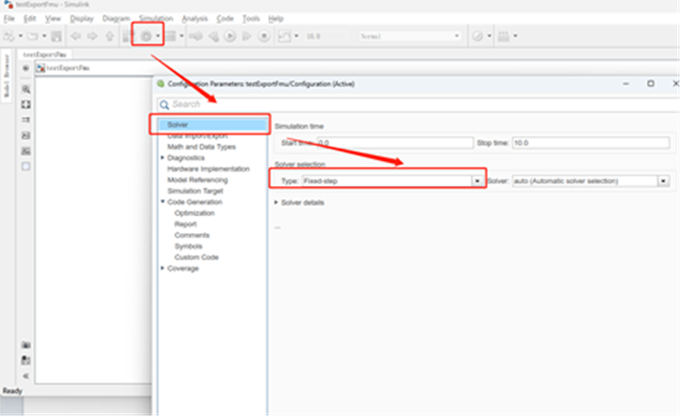Viewport: 681px width, 417px height.
Task: Open dropdown arrow beside Build Model
Action: [516, 36]
